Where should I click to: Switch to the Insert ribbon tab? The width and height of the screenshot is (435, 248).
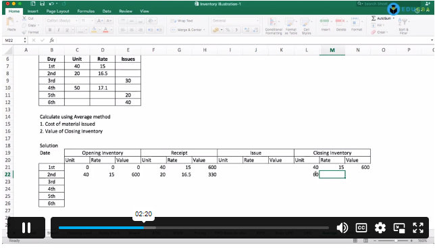pos(32,11)
